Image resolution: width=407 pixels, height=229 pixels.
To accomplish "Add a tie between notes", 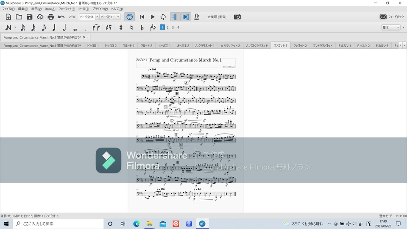I will [x=96, y=28].
